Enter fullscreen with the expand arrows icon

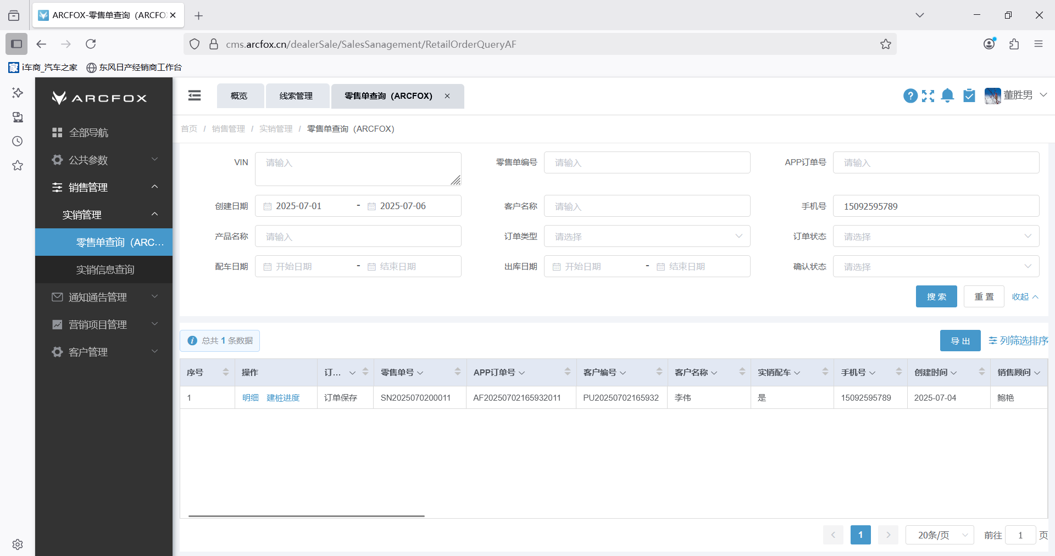[928, 96]
